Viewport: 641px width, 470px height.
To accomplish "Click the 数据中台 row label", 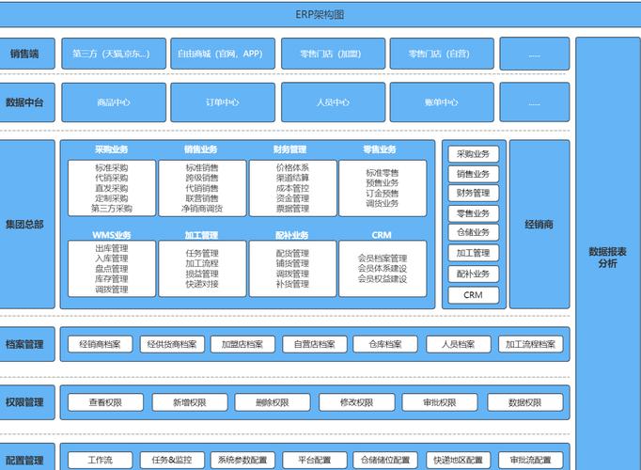I will click(x=26, y=102).
